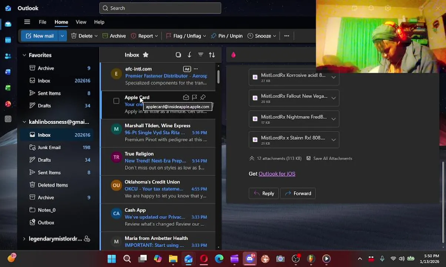
Task: Open the MistLordRx Fallout New Vega attachment
Action: pos(294,98)
